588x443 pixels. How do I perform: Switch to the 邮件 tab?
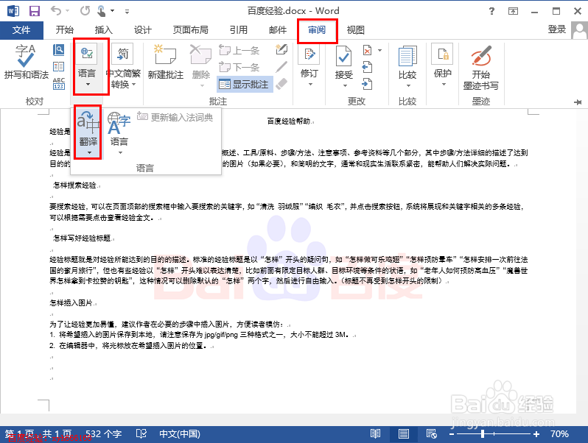pos(278,30)
